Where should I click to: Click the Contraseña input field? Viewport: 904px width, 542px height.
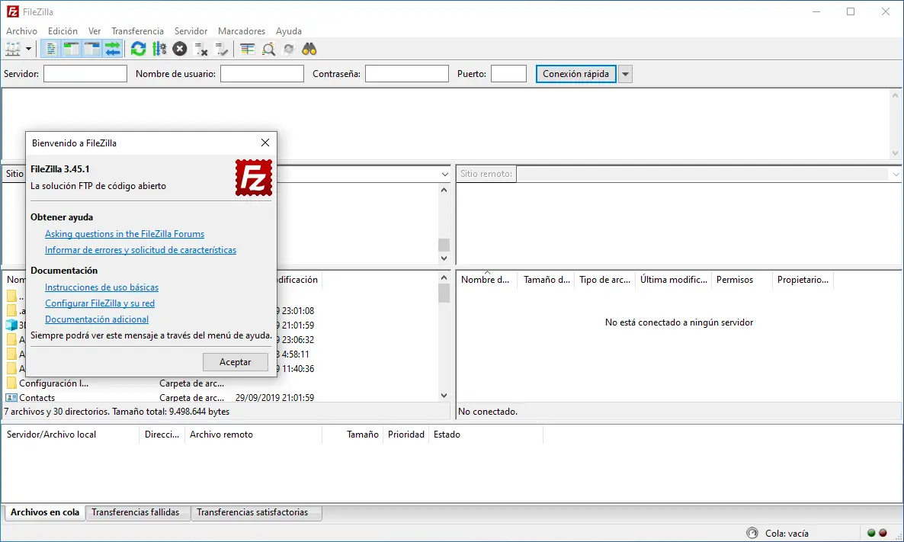[407, 74]
